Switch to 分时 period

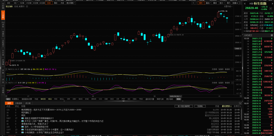(8, 3)
